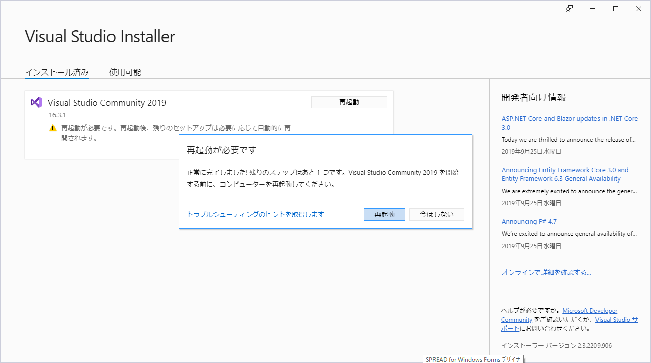The width and height of the screenshot is (651, 363).
Task: Click the Visual Studio Community 2019 title text
Action: (x=107, y=103)
